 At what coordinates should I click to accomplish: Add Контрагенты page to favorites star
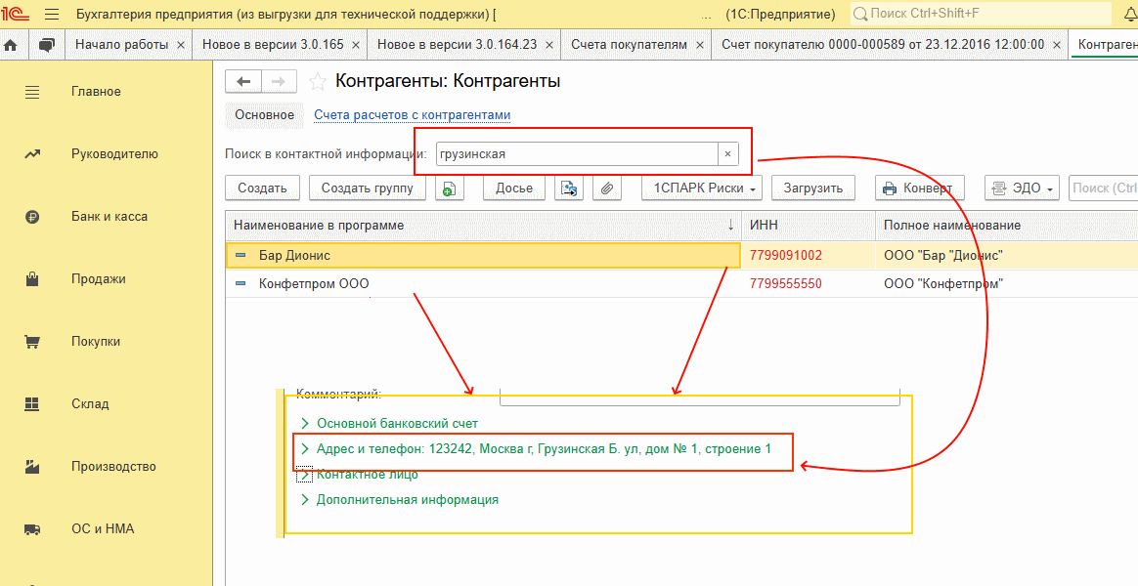pos(317,81)
